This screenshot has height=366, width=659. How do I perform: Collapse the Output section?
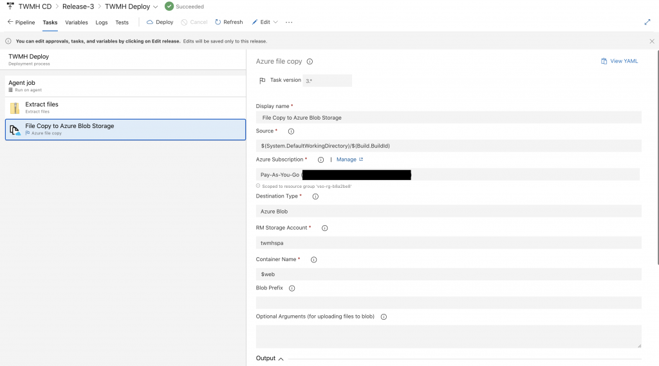(x=281, y=358)
